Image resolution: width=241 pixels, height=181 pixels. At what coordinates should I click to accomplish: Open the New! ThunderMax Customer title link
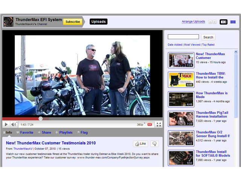click(210, 56)
